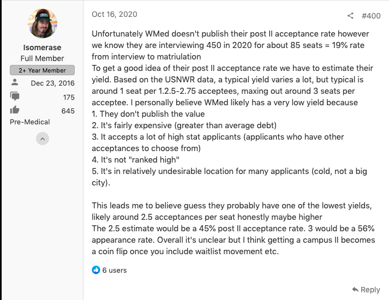Viewport: 389px width, 300px height.
Task: Open the #400 post permalink
Action: tap(371, 16)
